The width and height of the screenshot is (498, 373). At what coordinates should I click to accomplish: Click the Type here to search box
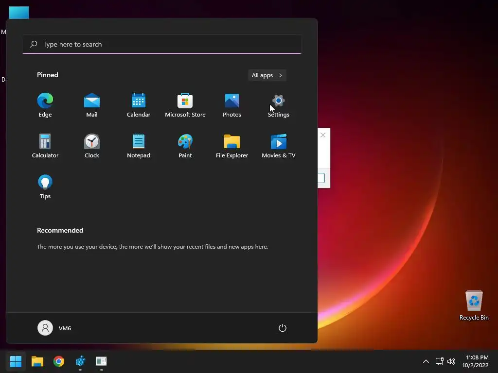click(162, 44)
